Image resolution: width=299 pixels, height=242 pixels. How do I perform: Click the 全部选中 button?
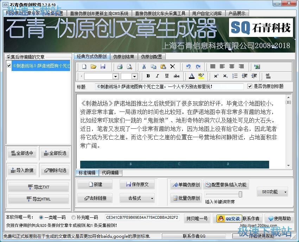pos(22,153)
